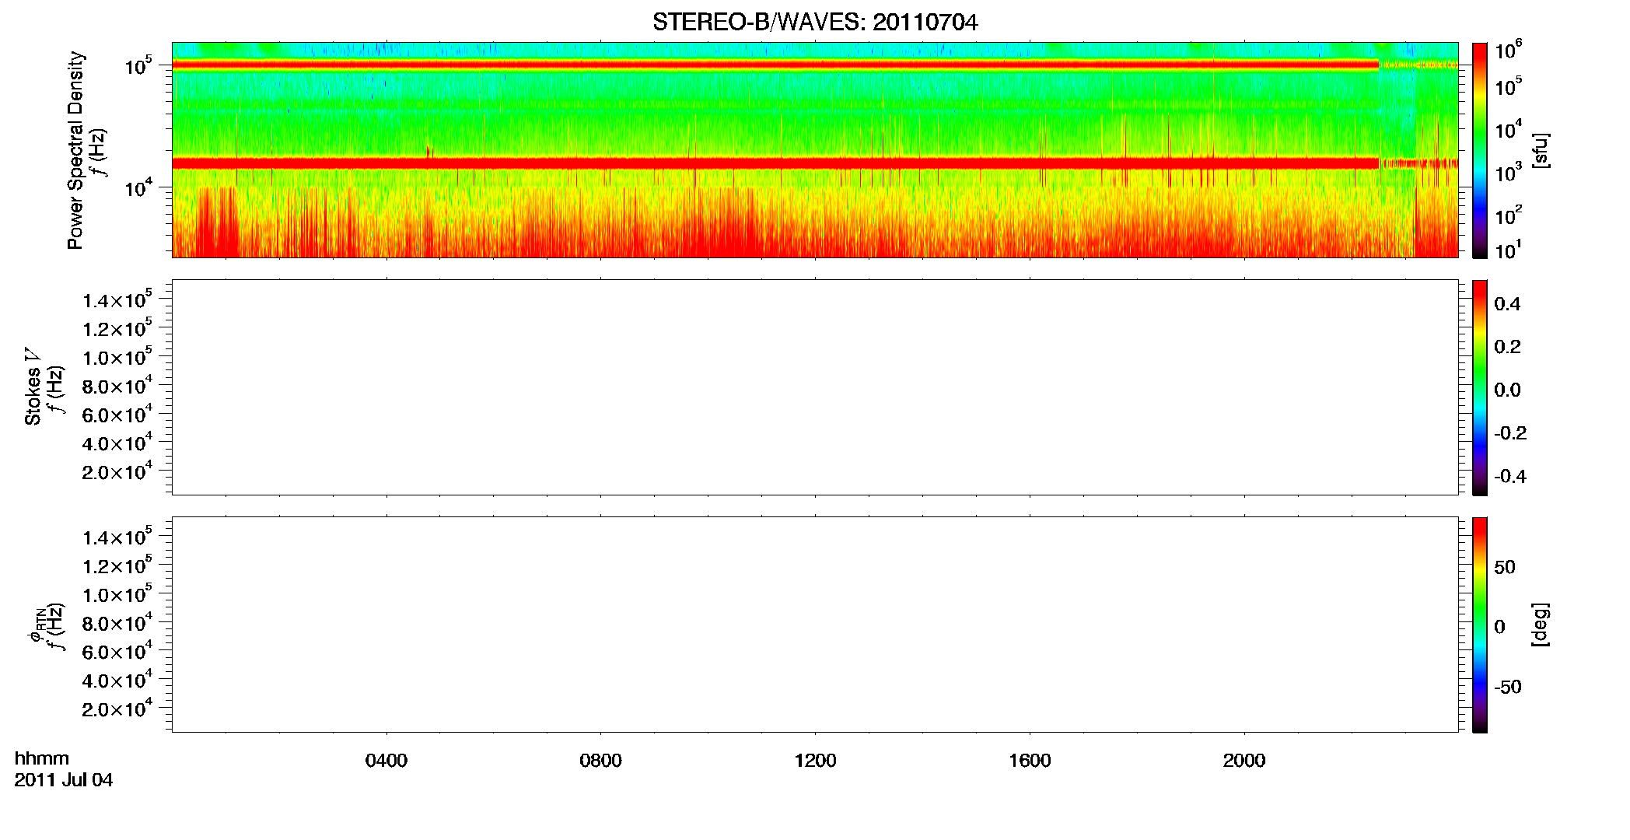Click the Stokes V colorbar
The height and width of the screenshot is (840, 1630).
(x=1480, y=387)
